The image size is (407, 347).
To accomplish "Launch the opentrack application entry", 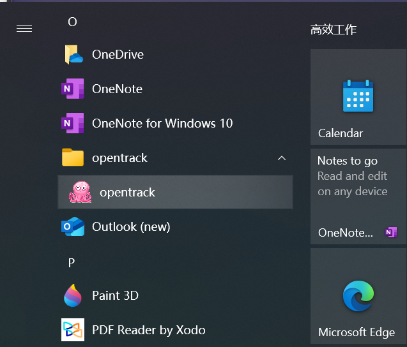I will coord(175,192).
